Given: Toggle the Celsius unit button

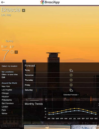Looking at the screenshot, I should (x=16, y=52).
